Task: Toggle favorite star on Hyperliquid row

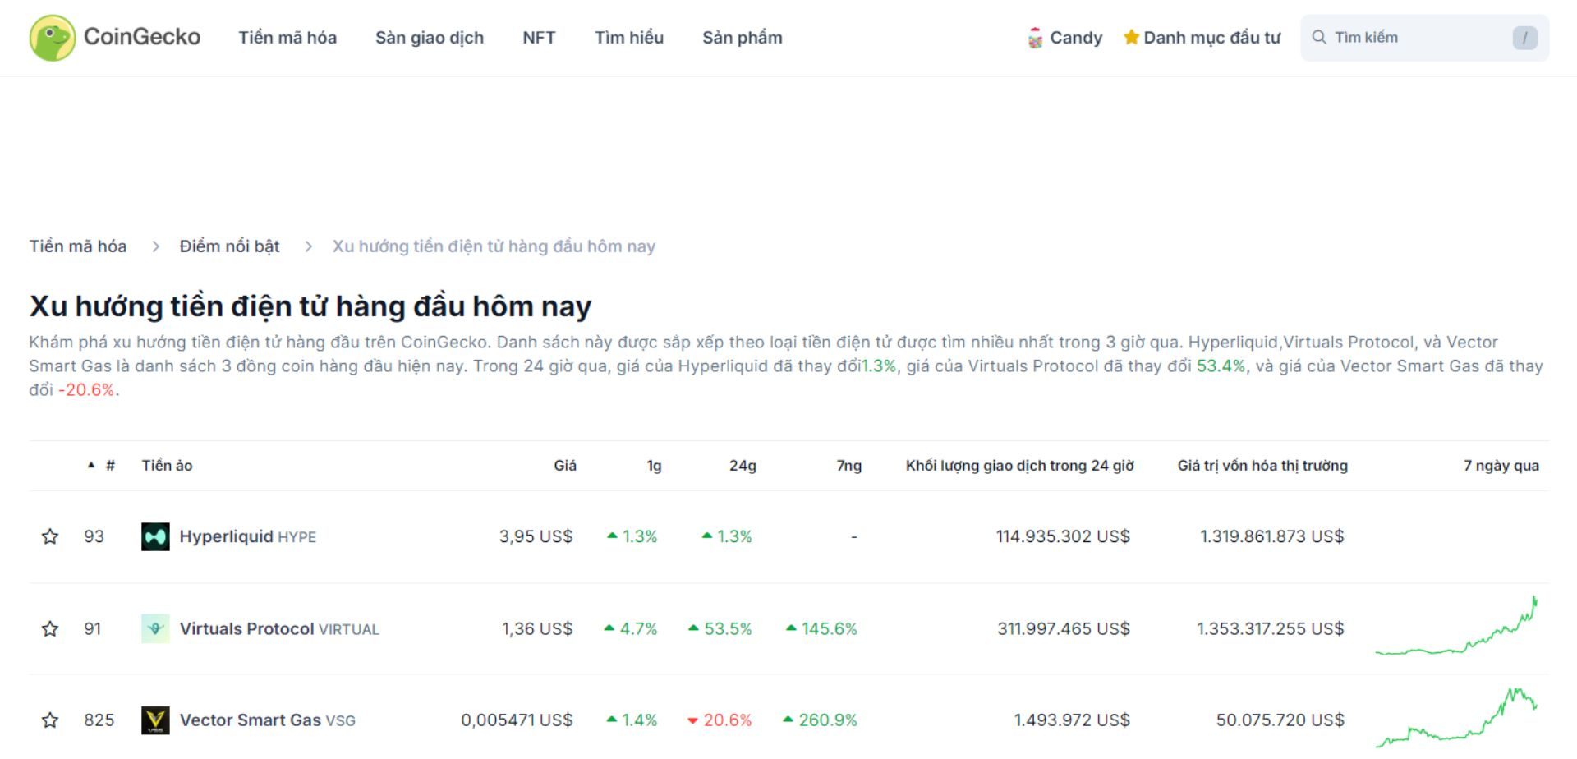Action: point(51,536)
